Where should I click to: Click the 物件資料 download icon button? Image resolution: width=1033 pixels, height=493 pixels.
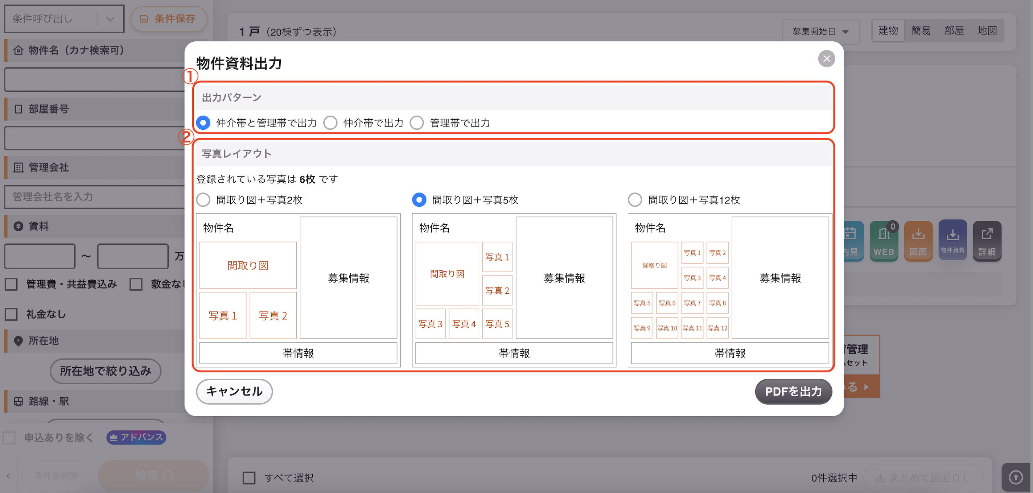952,240
